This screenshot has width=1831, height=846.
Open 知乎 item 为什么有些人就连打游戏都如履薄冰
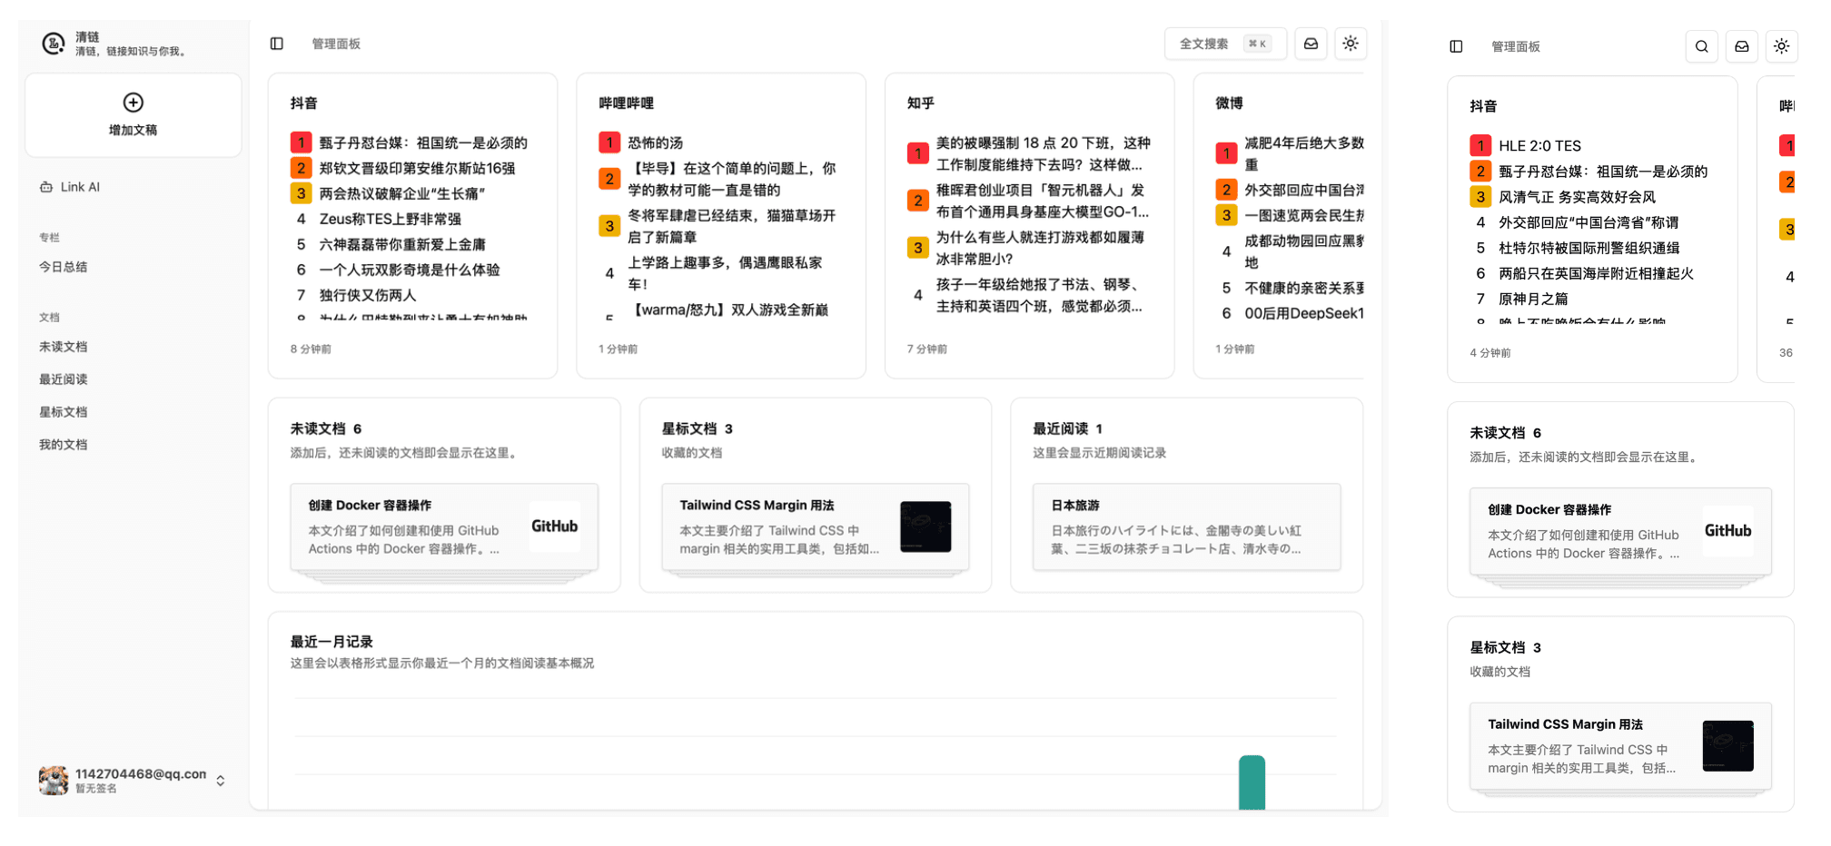click(x=1040, y=248)
